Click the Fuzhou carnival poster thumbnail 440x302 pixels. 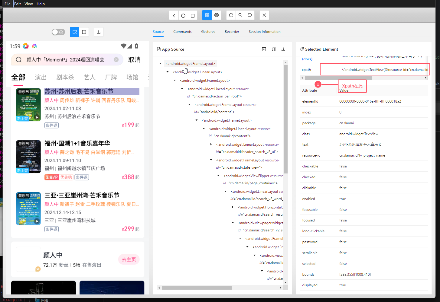point(28,157)
